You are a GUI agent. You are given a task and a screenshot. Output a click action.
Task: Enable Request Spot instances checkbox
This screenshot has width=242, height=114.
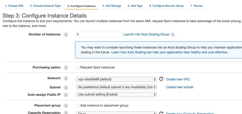coord(78,67)
